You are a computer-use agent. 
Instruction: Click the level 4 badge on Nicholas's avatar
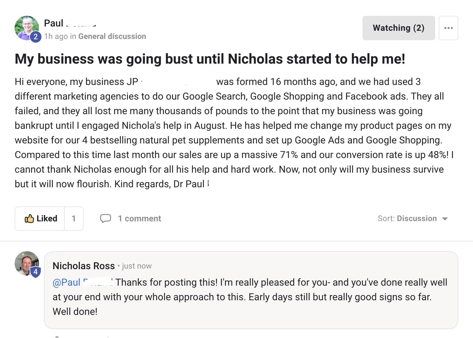(x=35, y=272)
